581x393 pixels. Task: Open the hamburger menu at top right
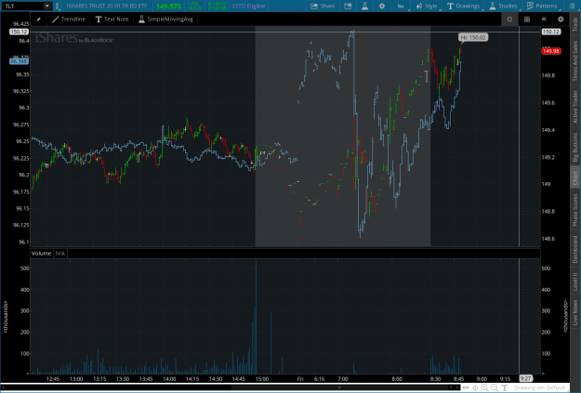click(572, 6)
